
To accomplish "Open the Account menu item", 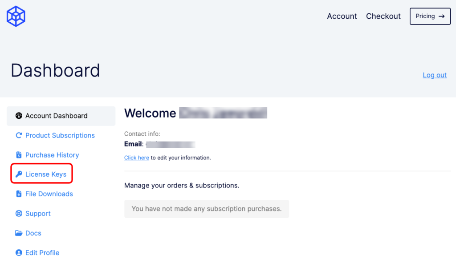I will [x=342, y=16].
